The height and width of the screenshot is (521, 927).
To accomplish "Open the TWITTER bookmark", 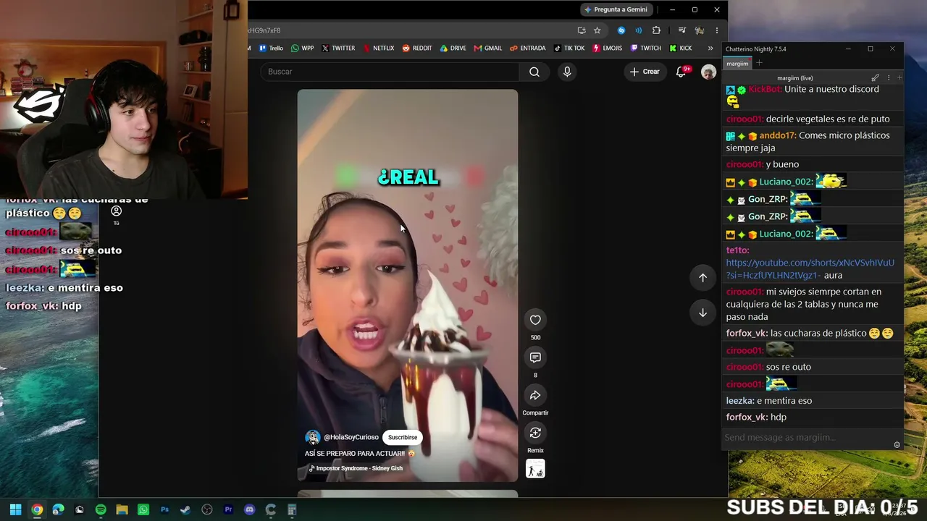I will [x=338, y=48].
